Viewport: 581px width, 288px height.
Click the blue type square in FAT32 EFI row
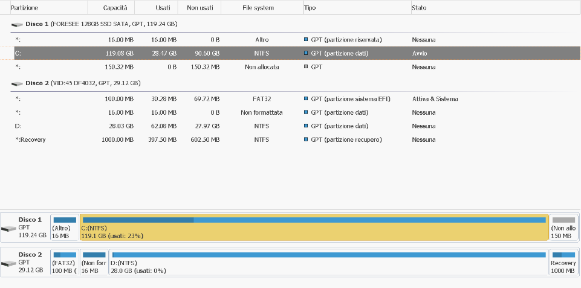click(306, 99)
